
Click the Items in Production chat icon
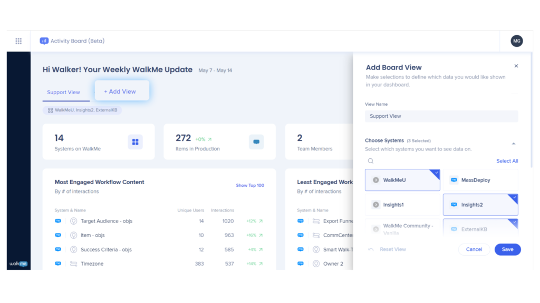[256, 142]
